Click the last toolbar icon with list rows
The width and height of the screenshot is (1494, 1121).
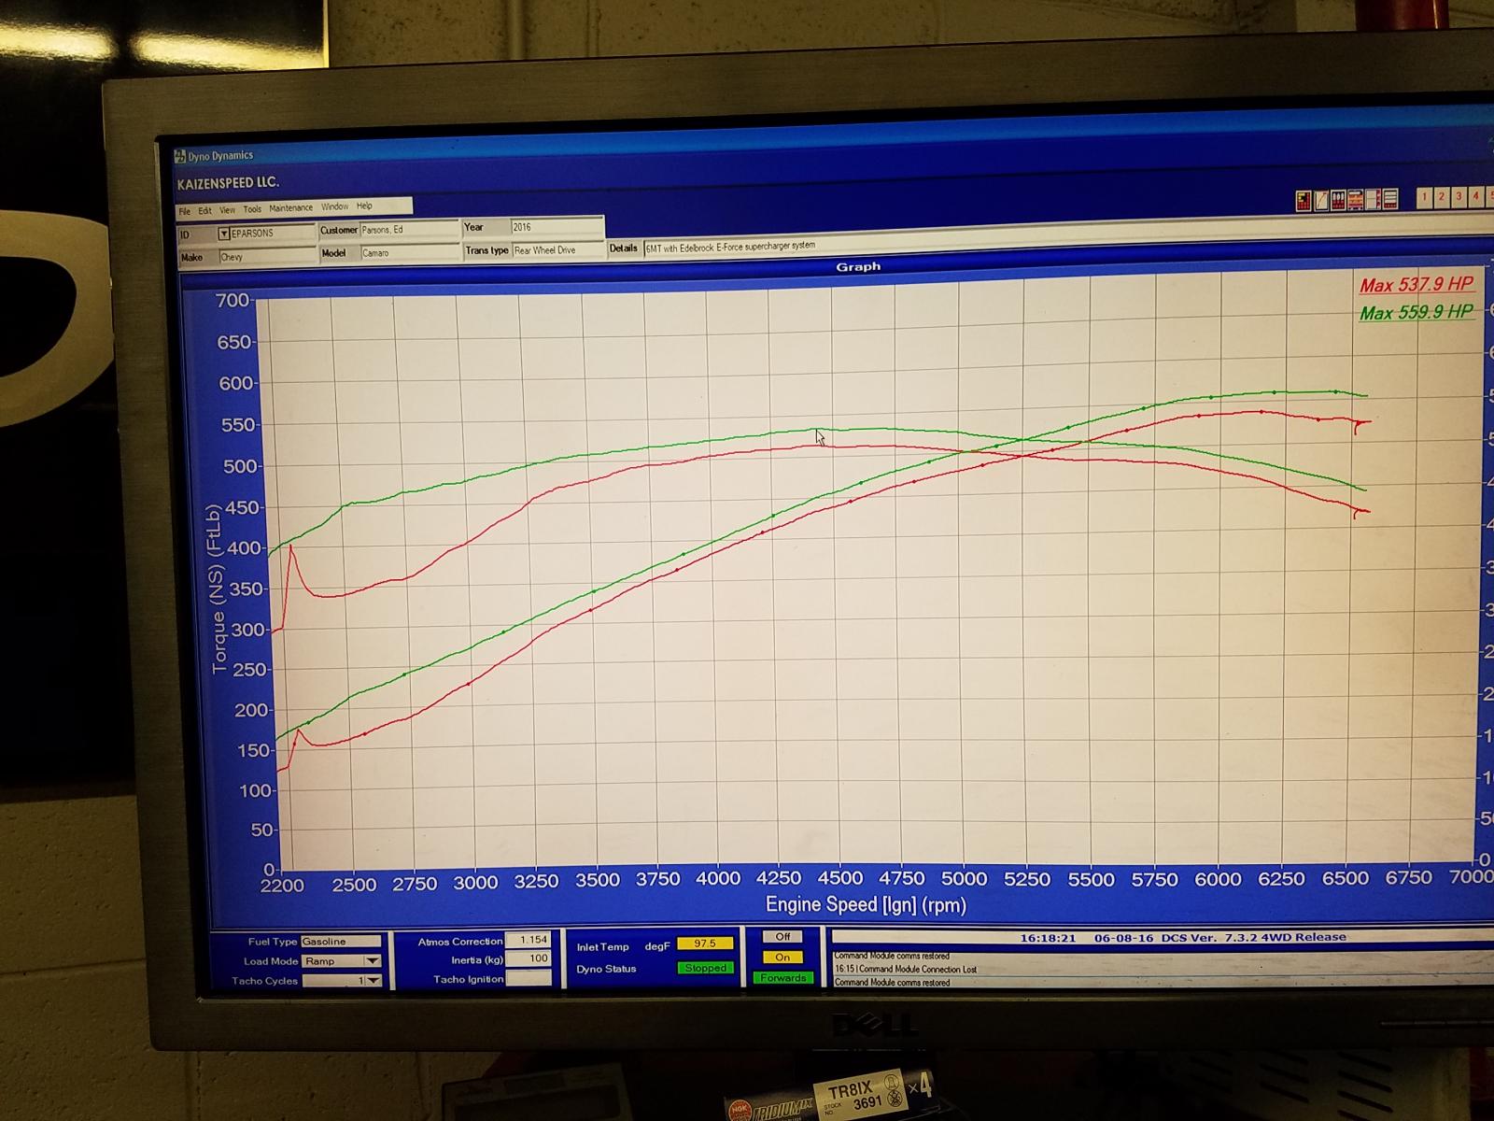click(x=1389, y=200)
